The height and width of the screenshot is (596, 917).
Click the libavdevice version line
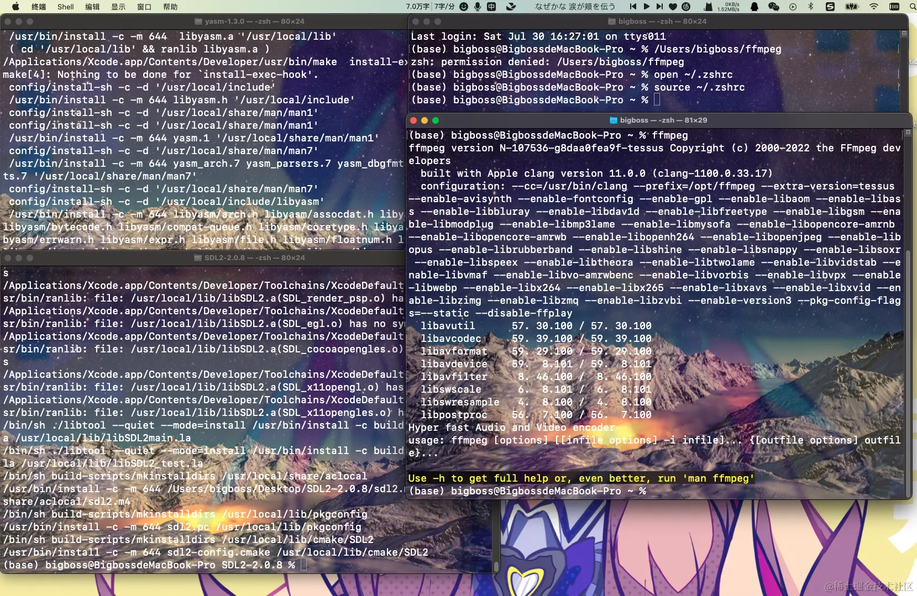[x=536, y=364]
